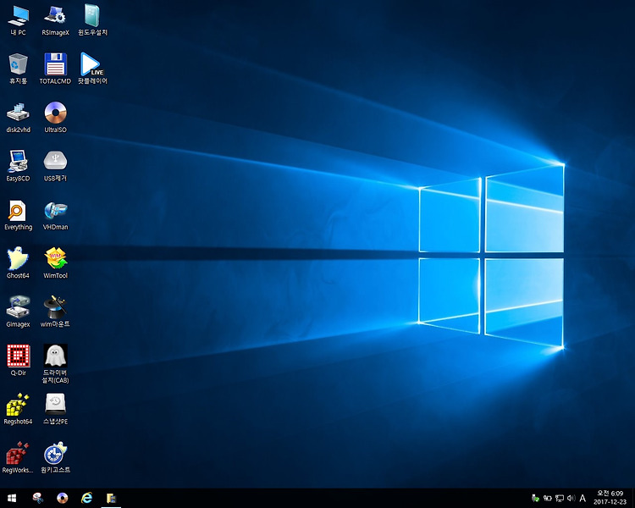Open the 스냅샷PE desktop icon
Image resolution: width=635 pixels, height=508 pixels.
click(x=56, y=409)
